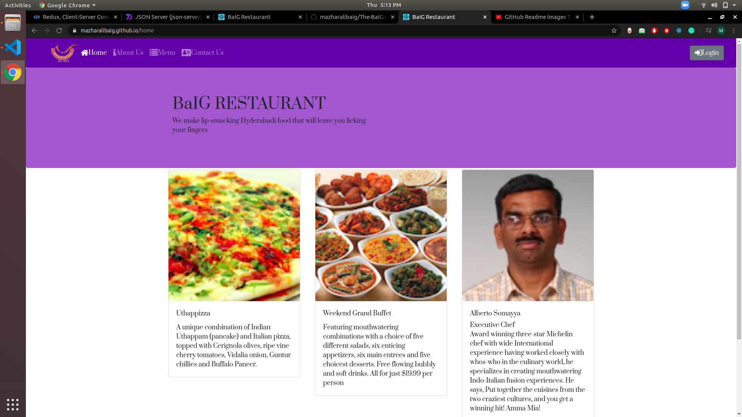Open the Show Applications grid
Screen dimensions: 742x417
pos(13,404)
